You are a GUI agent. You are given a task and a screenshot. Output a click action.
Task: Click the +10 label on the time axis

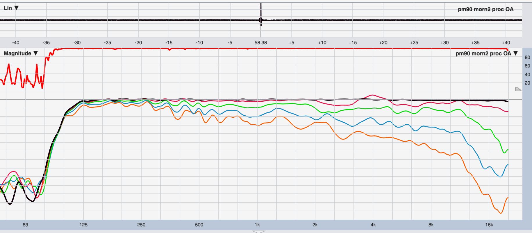(x=322, y=43)
